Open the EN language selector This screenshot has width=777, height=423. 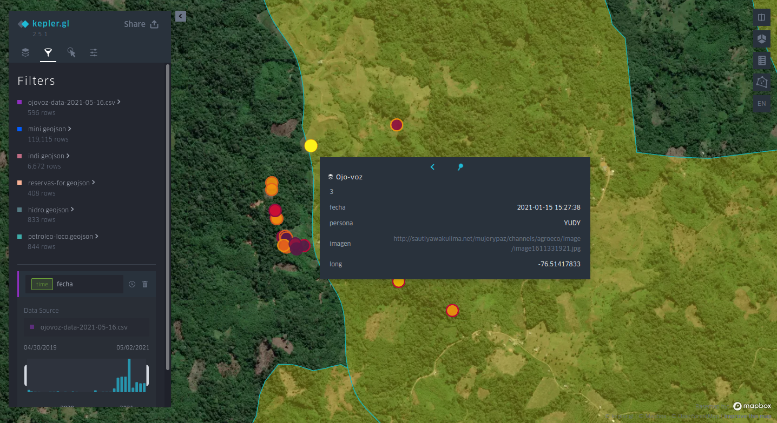click(x=762, y=103)
